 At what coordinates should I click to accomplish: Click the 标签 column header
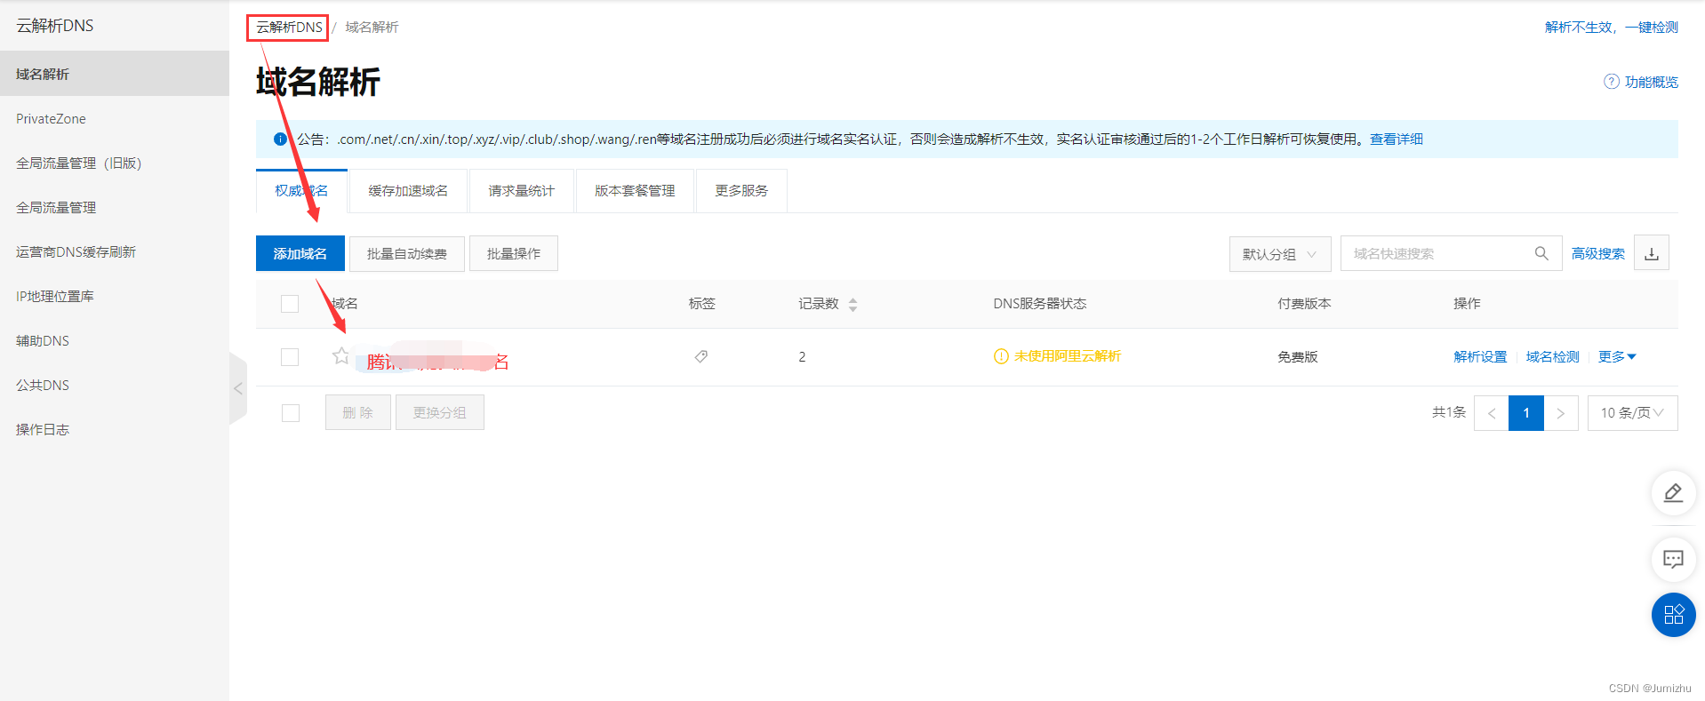[x=702, y=304]
